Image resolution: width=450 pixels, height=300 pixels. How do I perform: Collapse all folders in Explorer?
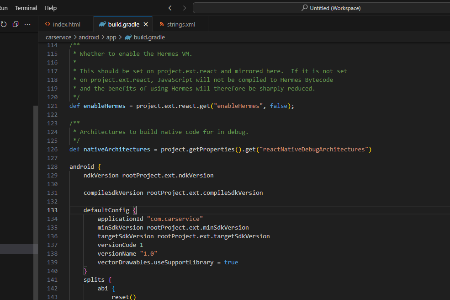coord(16,24)
